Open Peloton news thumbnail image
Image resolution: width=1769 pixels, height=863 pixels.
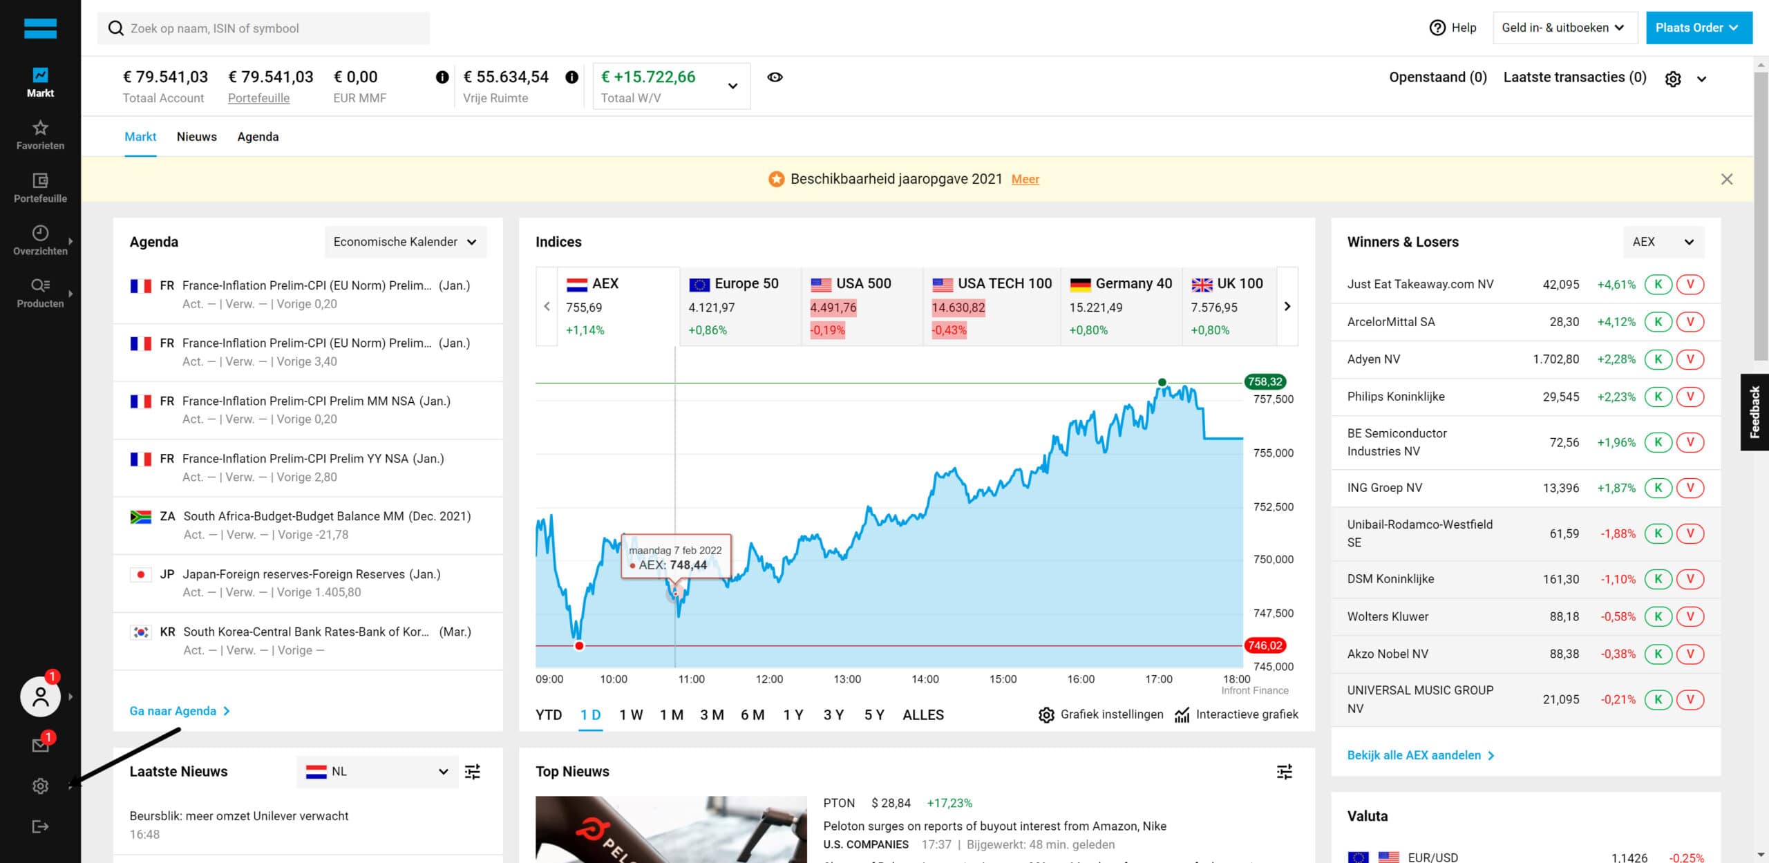point(671,829)
